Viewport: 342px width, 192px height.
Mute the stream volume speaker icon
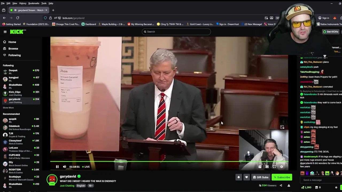coord(64,167)
